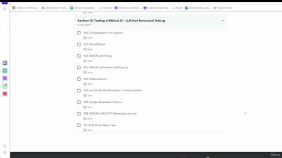The image size is (282, 158).
Task: Click the video icon under AI and Biases
Action: pos(85,49)
